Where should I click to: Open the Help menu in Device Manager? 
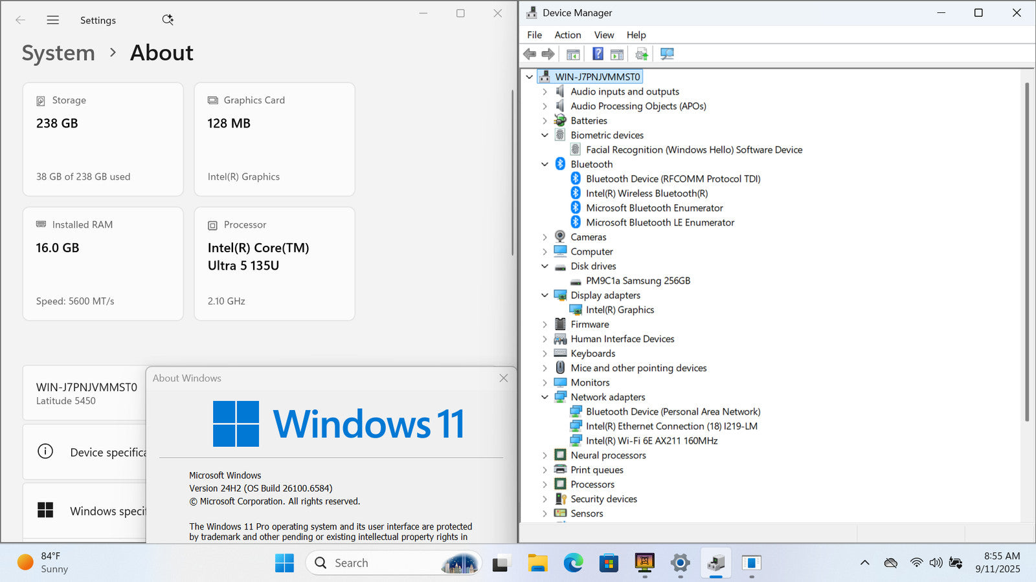click(x=636, y=35)
